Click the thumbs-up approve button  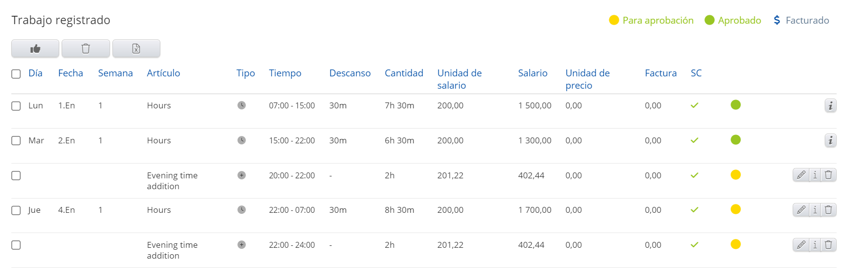point(35,48)
